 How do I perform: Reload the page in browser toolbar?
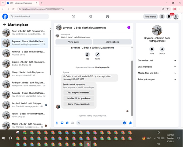(x=14, y=9)
